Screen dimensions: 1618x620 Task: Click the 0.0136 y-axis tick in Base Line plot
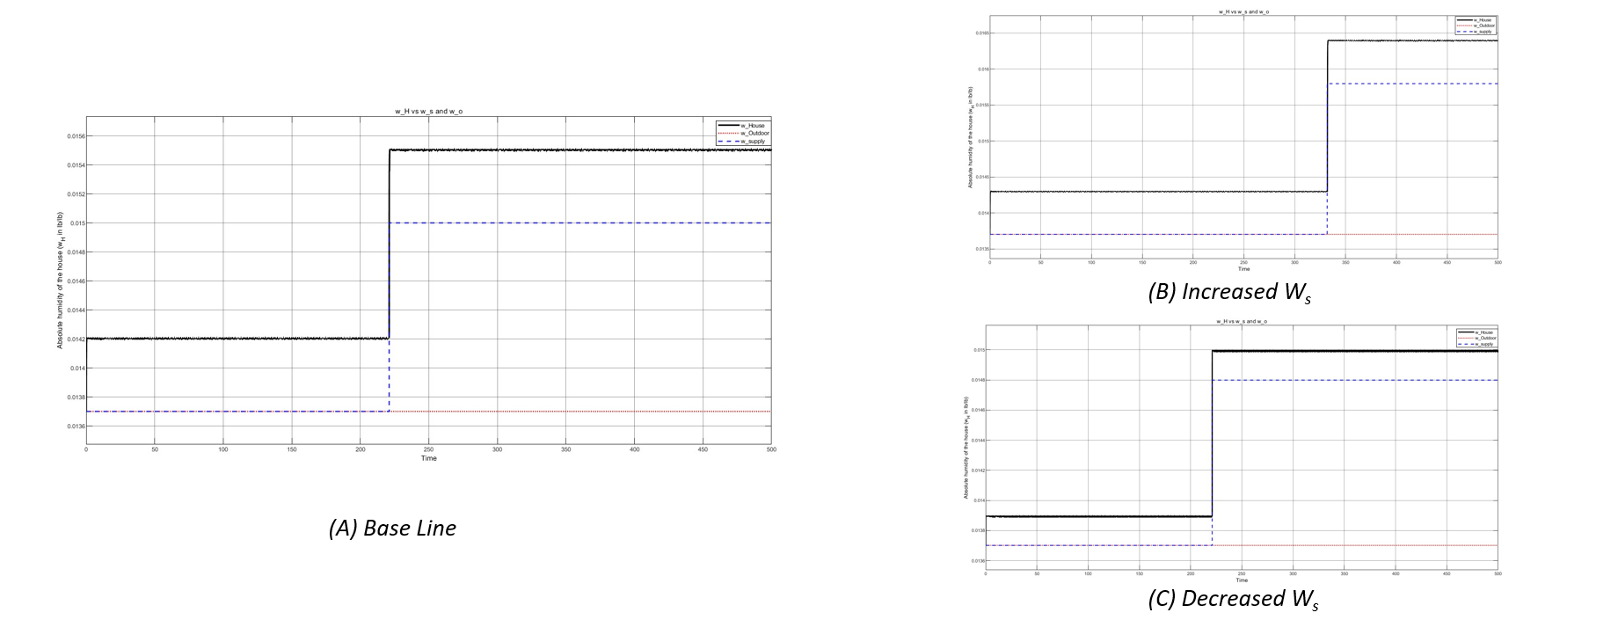coord(75,427)
